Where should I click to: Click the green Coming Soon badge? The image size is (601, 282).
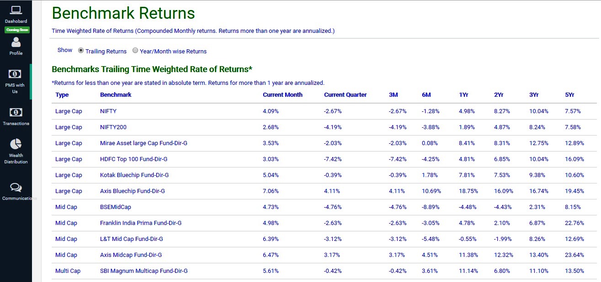[17, 30]
